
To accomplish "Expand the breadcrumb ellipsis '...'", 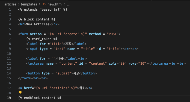I will tap(68, 5).
